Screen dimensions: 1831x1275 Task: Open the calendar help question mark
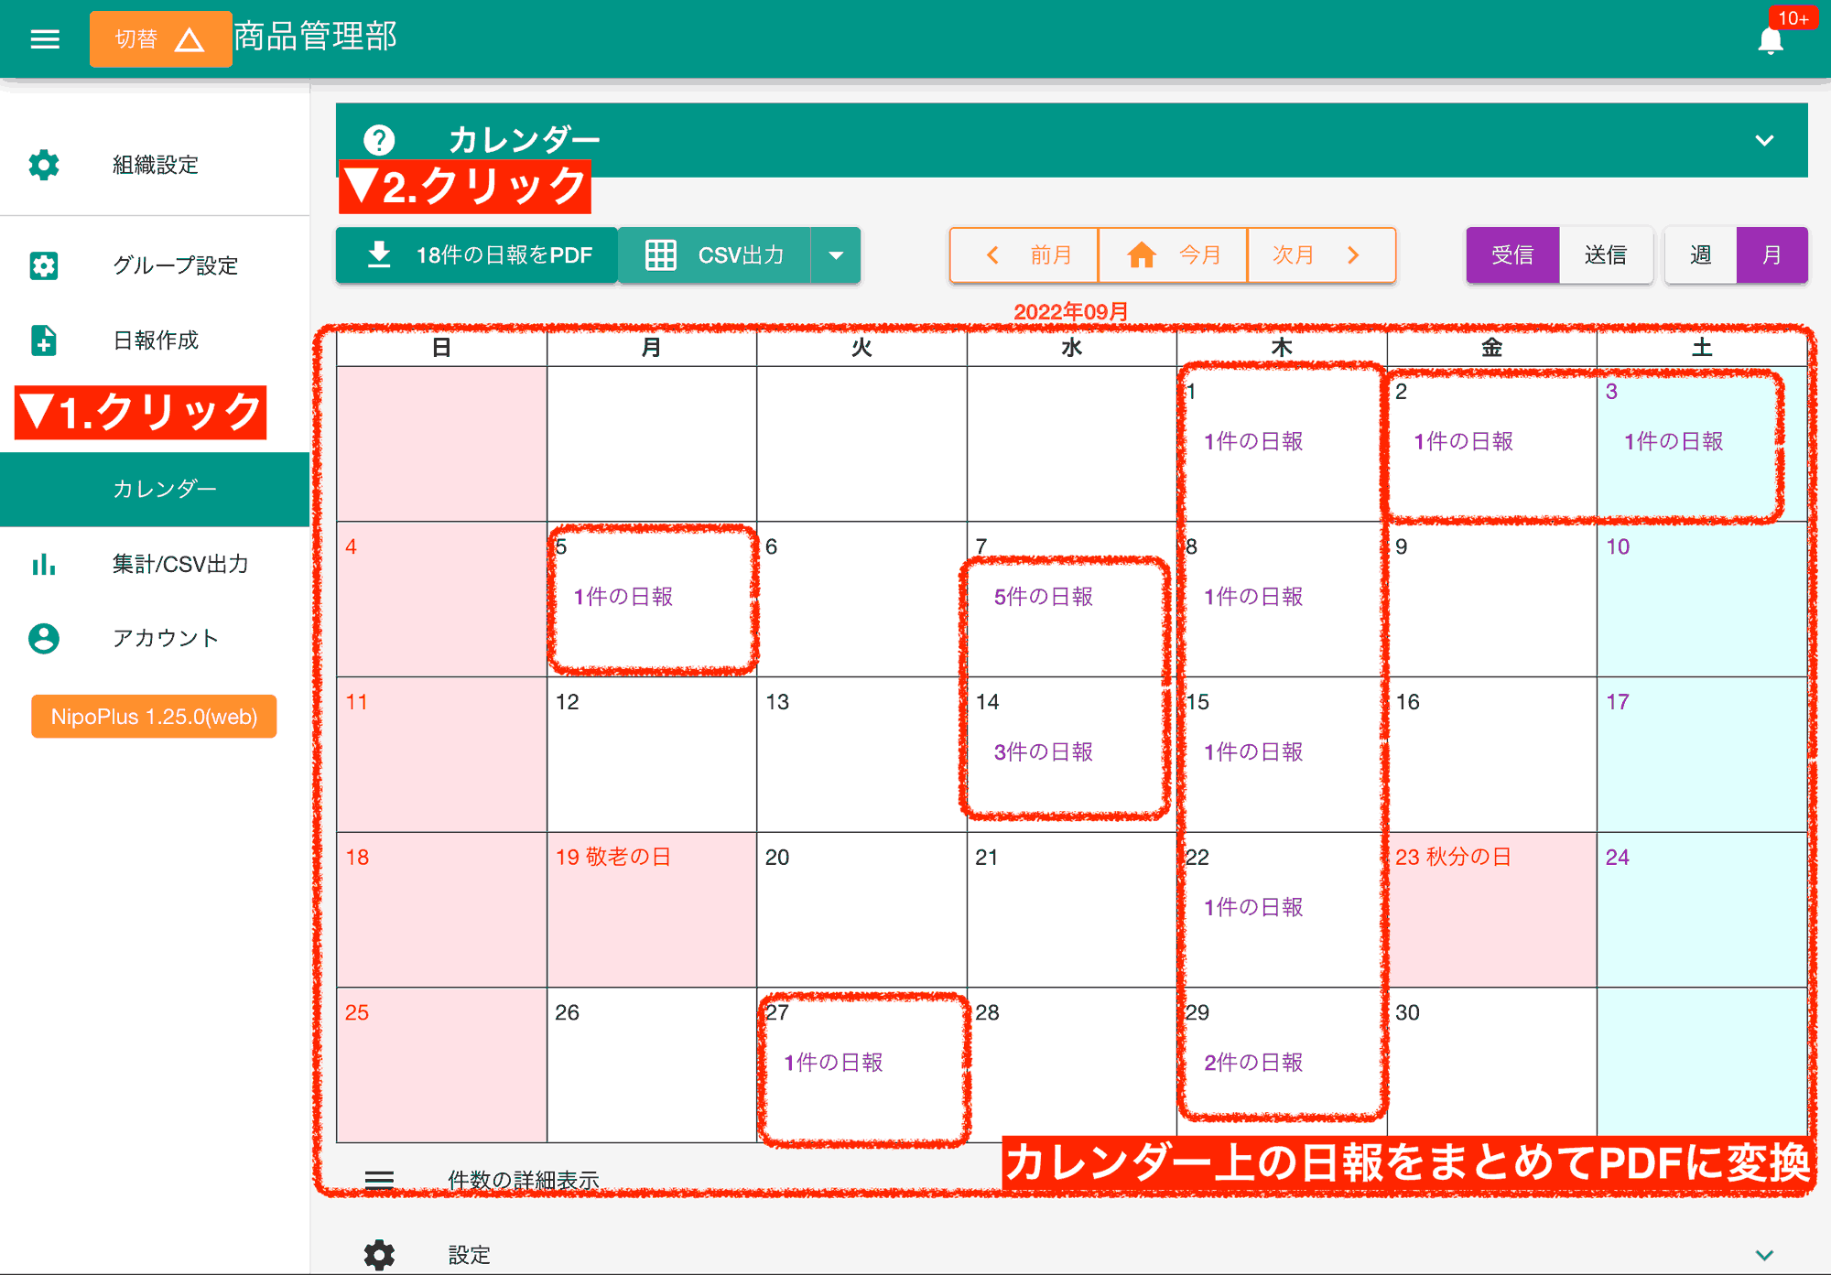[379, 139]
